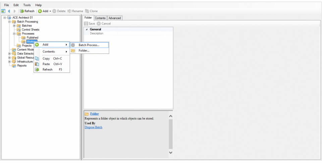
Task: Open the Edit menu
Action: [16, 5]
